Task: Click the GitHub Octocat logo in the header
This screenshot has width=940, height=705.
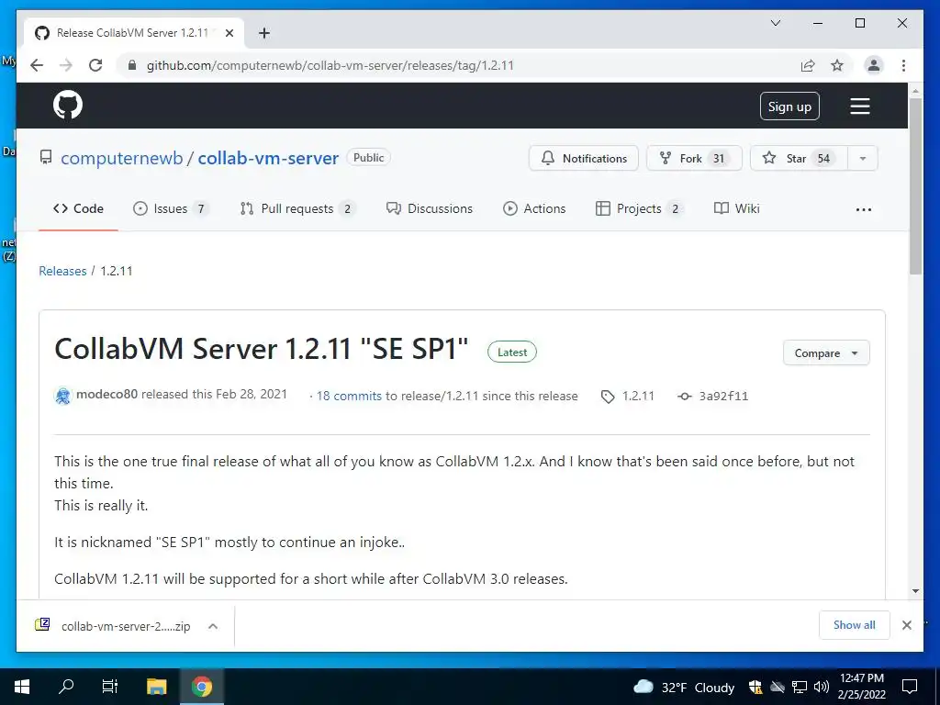Action: pyautogui.click(x=68, y=106)
